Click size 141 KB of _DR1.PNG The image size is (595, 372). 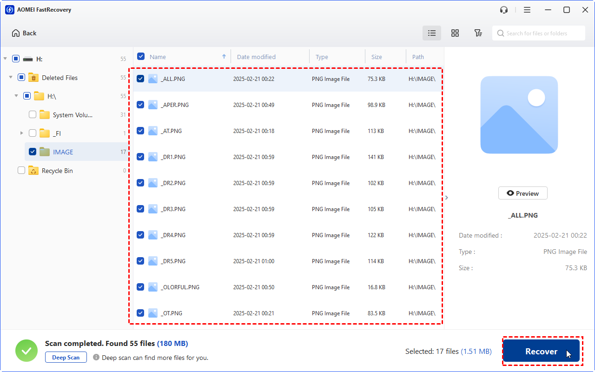coord(376,157)
